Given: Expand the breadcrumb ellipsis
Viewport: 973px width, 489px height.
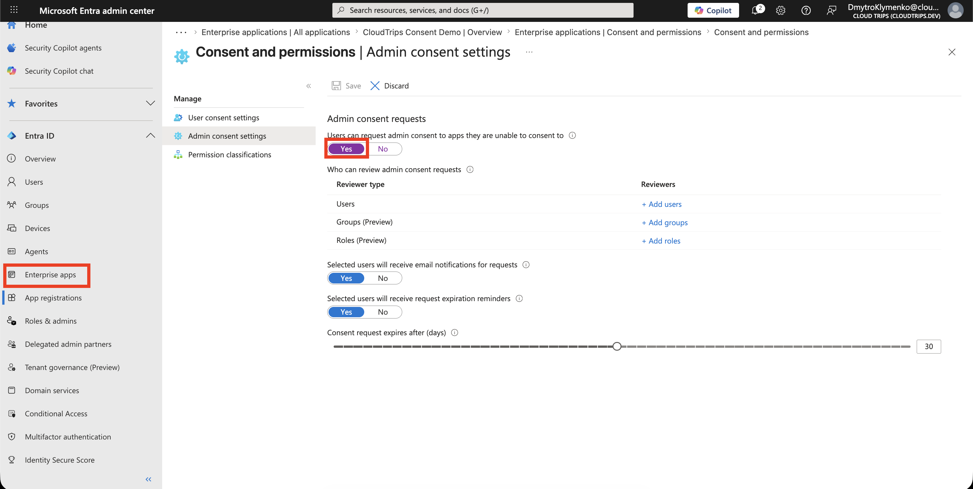Looking at the screenshot, I should [x=181, y=32].
